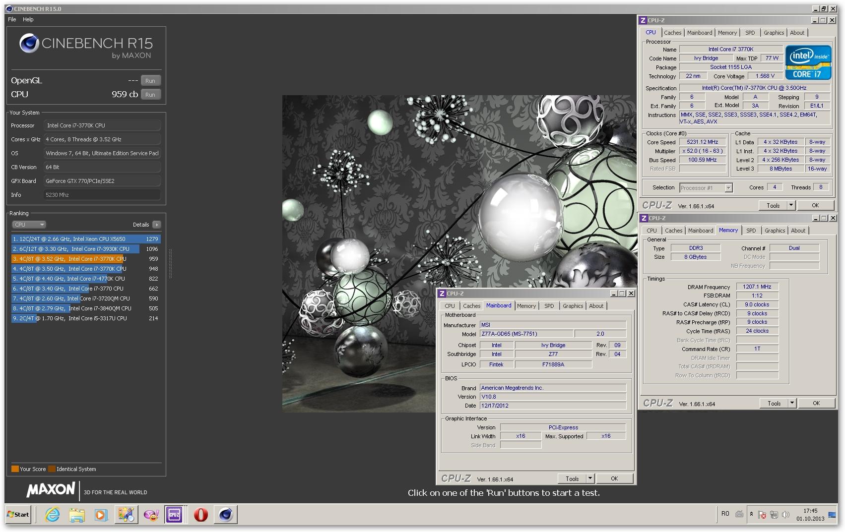Open Opera browser taskbar icon

pos(200,515)
